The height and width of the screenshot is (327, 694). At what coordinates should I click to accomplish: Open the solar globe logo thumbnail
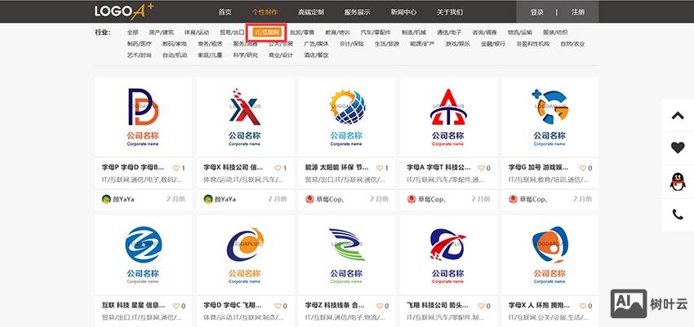[x=346, y=117]
